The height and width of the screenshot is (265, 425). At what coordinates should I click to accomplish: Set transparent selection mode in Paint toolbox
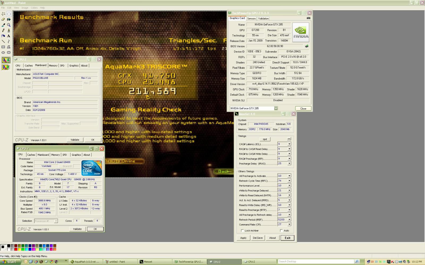6,67
